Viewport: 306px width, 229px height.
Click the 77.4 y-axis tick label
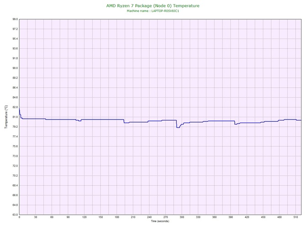(x=15, y=136)
